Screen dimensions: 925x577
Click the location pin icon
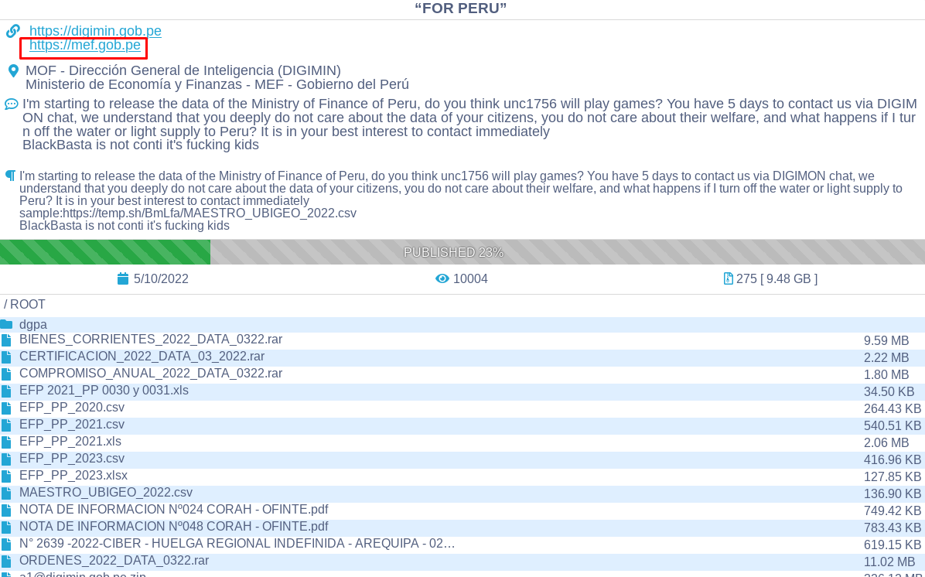coord(13,71)
